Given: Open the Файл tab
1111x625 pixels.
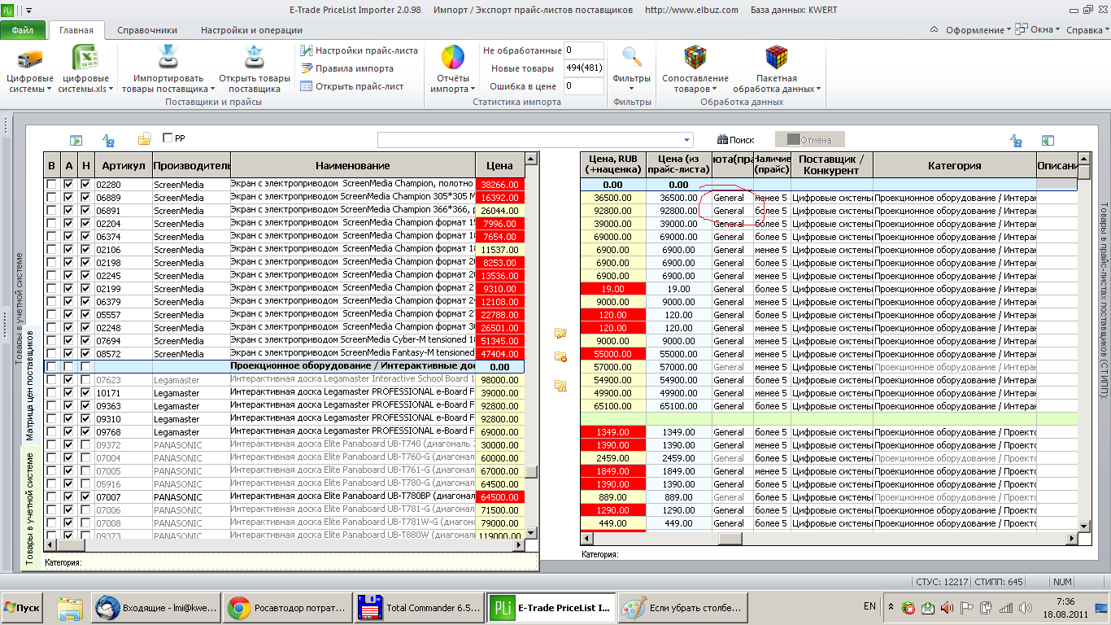Looking at the screenshot, I should click(23, 31).
